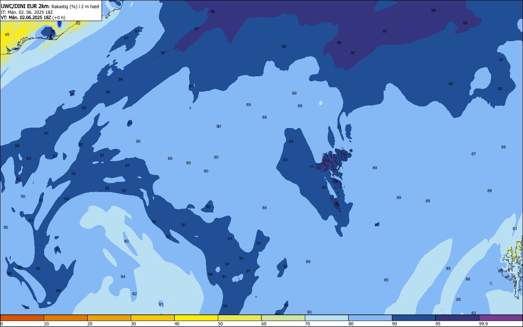523x327 pixels.
Task: Click the 'IT: Mán. 02. 06. 2025 18Z' line
Action: pos(27,12)
